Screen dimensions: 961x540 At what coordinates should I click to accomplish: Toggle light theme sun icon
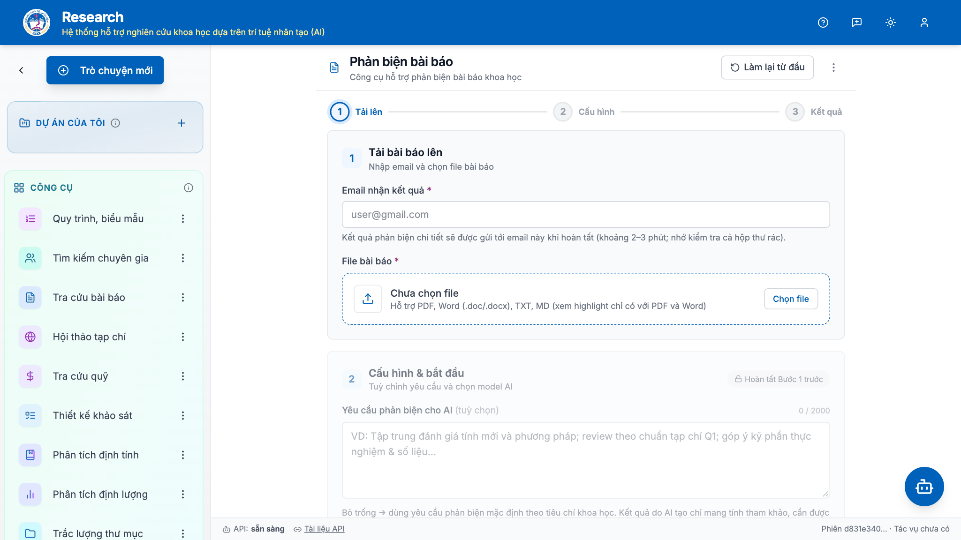(x=891, y=22)
